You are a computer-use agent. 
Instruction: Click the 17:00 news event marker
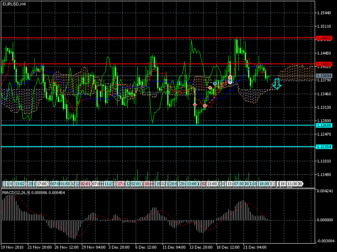pos(42,184)
